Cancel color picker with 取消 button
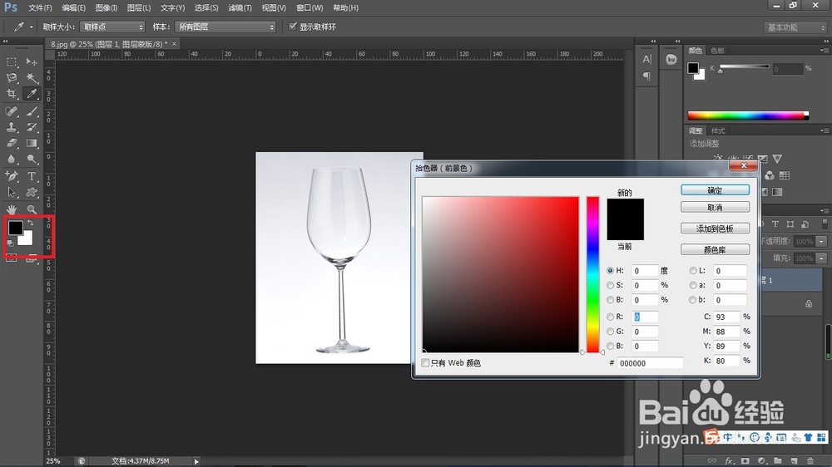The height and width of the screenshot is (467, 832). pyautogui.click(x=715, y=207)
